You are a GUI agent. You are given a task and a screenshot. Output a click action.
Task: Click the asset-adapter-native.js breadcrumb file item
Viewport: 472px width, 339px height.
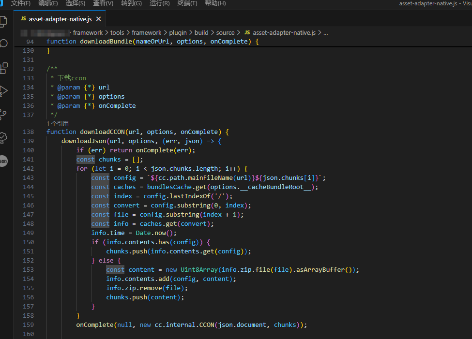pyautogui.click(x=284, y=32)
